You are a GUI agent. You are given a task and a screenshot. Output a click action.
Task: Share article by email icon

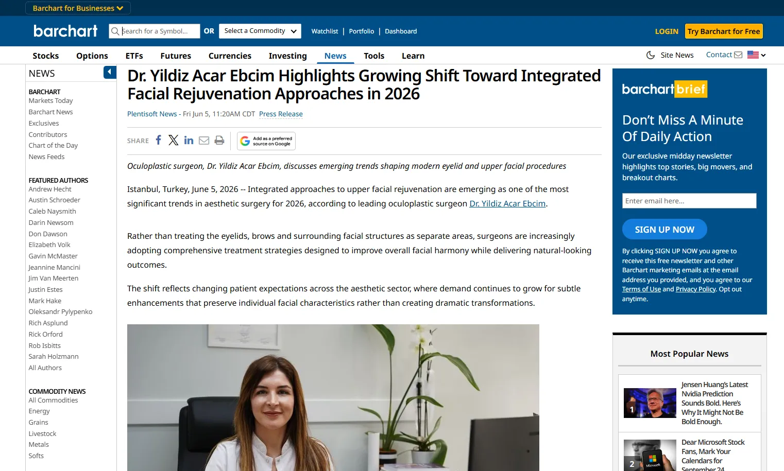pyautogui.click(x=204, y=141)
